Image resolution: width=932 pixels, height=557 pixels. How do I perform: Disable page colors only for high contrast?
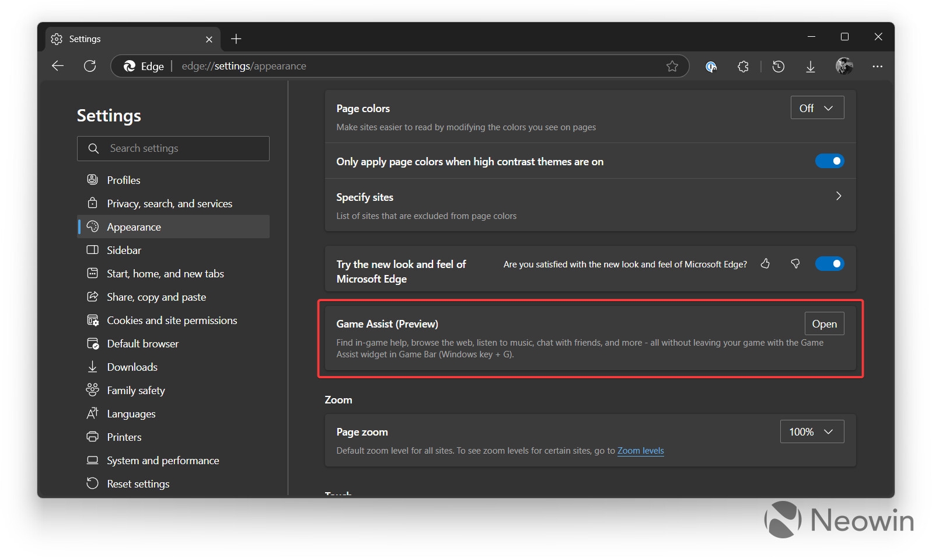[x=829, y=161]
